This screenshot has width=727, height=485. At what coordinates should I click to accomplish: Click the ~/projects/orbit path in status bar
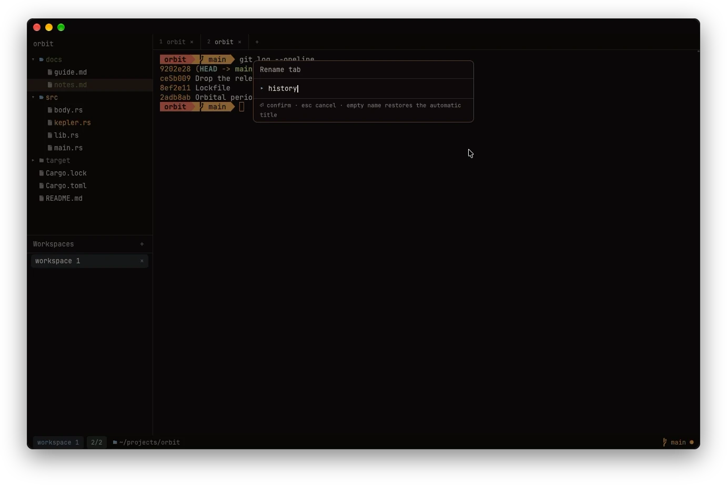pyautogui.click(x=149, y=442)
